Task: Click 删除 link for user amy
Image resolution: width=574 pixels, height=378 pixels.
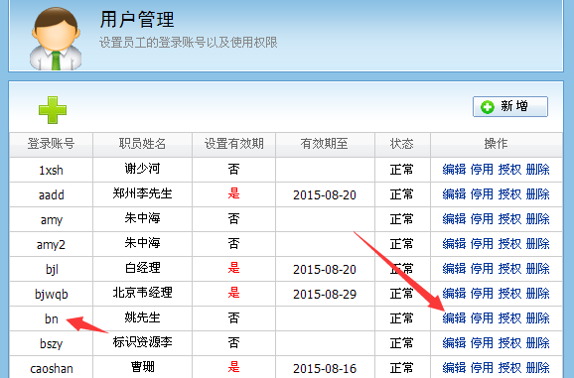Action: 538,219
